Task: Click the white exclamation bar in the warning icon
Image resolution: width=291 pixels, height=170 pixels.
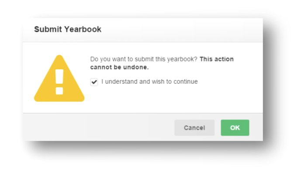Action: coord(59,77)
